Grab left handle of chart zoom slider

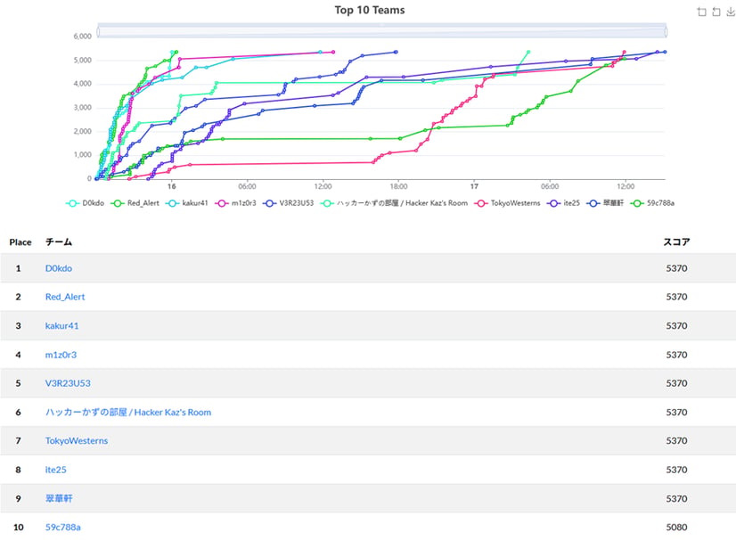pos(98,32)
